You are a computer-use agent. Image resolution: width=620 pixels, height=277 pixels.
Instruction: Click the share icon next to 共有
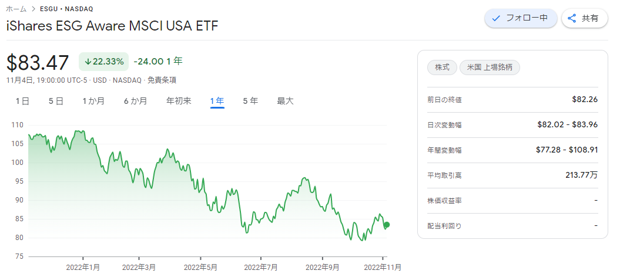tap(572, 18)
